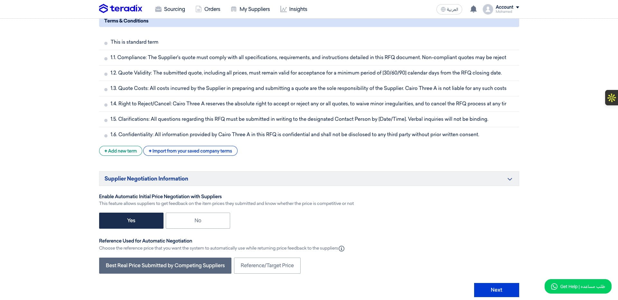Open notifications bell
This screenshot has width=618, height=300.
[x=473, y=9]
